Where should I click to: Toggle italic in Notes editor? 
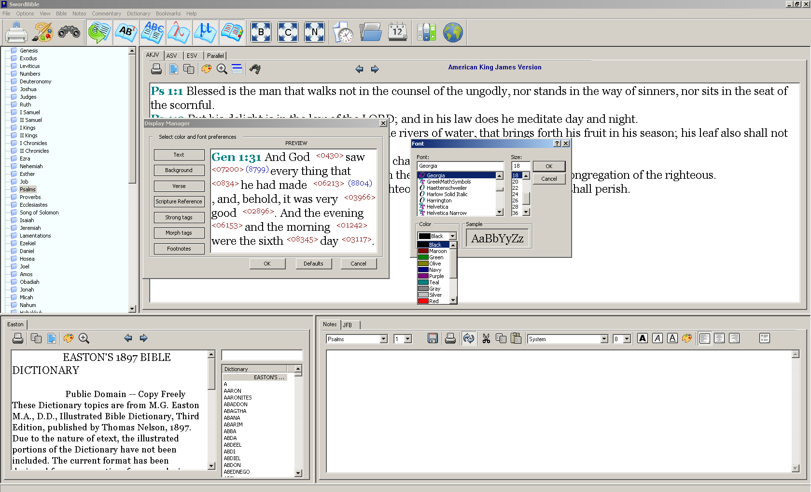(x=657, y=338)
